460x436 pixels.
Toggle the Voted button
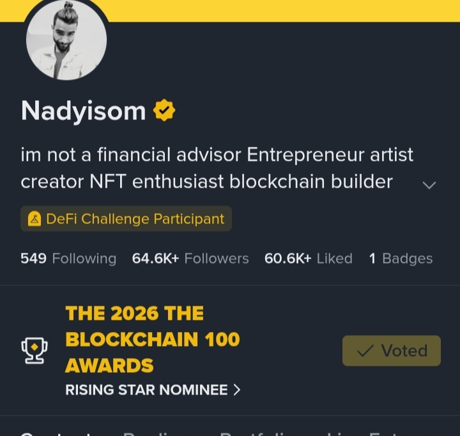click(392, 350)
